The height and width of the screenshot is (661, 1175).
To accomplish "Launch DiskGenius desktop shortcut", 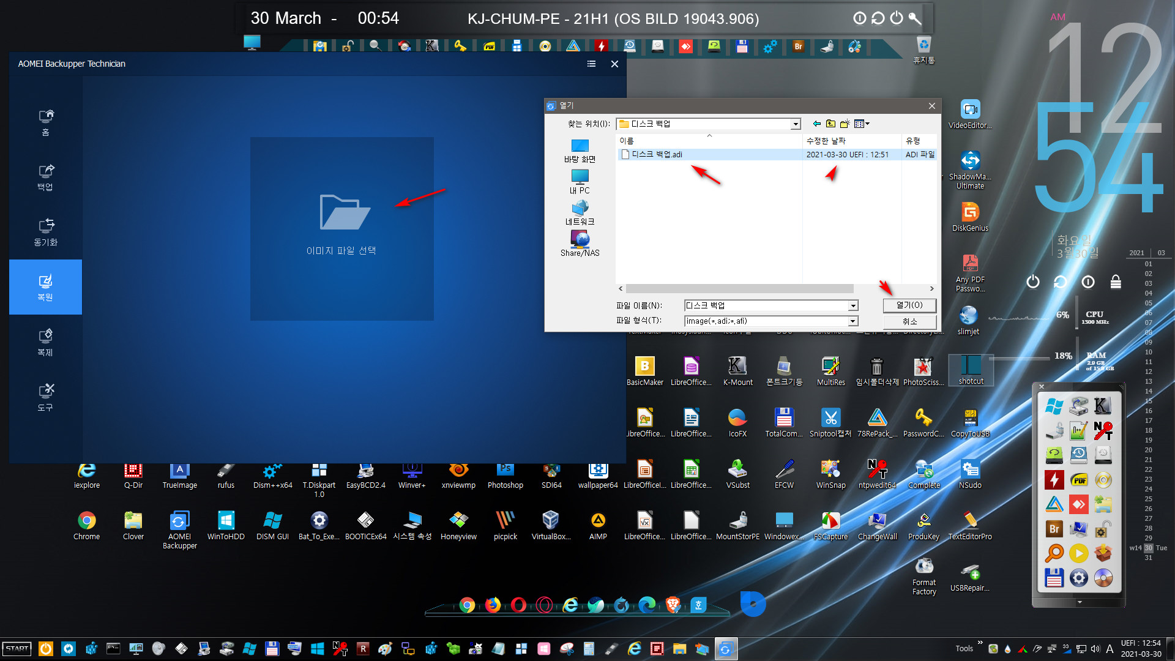I will click(970, 217).
